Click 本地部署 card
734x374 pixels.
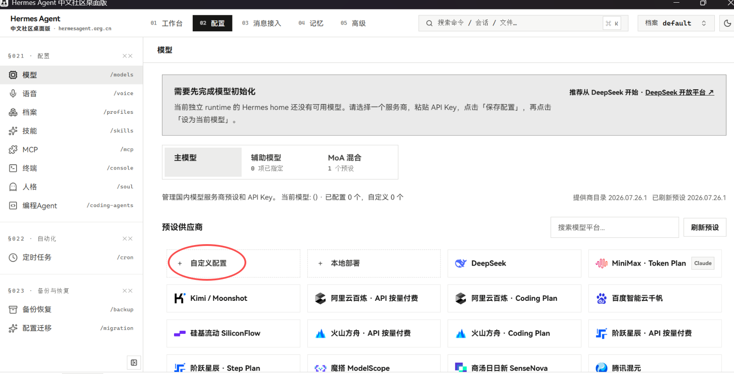(x=374, y=263)
